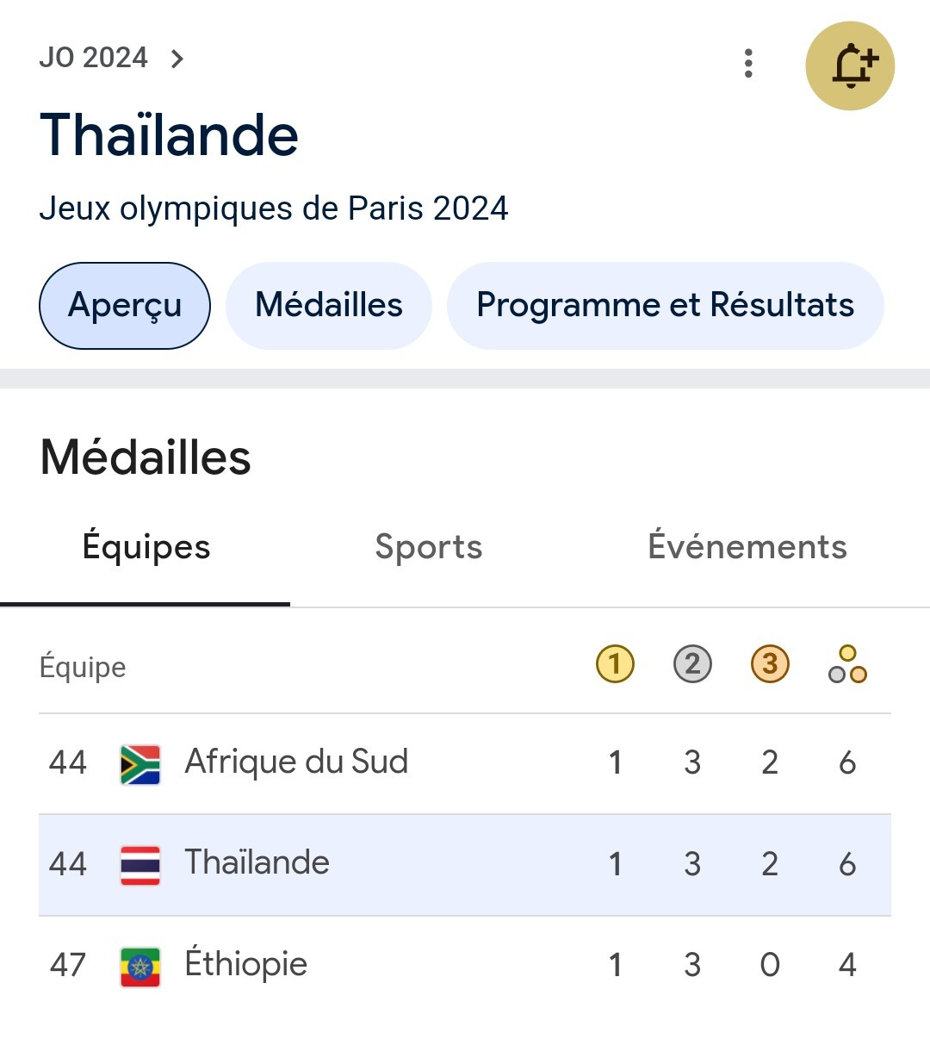Switch to the Équipes tab
930x1039 pixels.
(x=146, y=548)
